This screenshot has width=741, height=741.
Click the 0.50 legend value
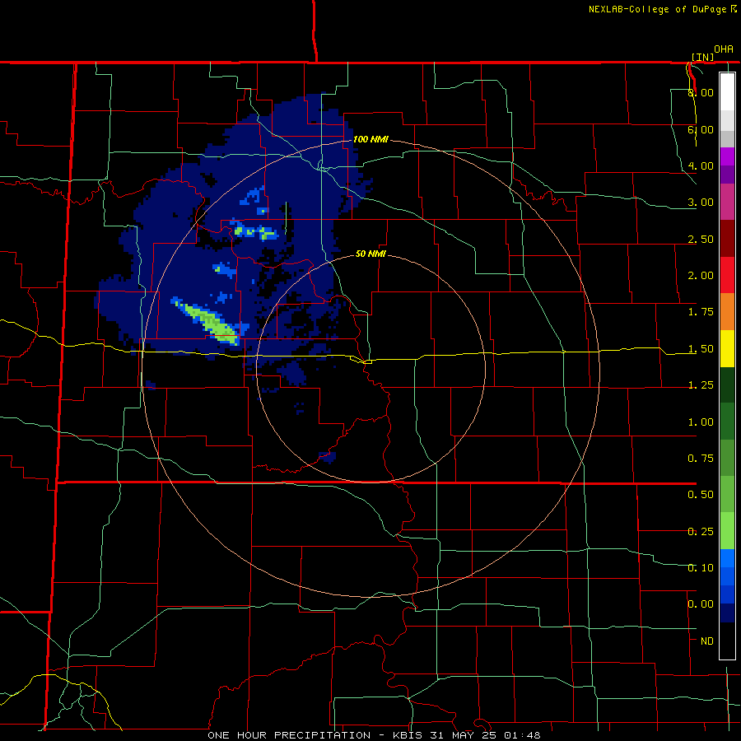coord(701,495)
